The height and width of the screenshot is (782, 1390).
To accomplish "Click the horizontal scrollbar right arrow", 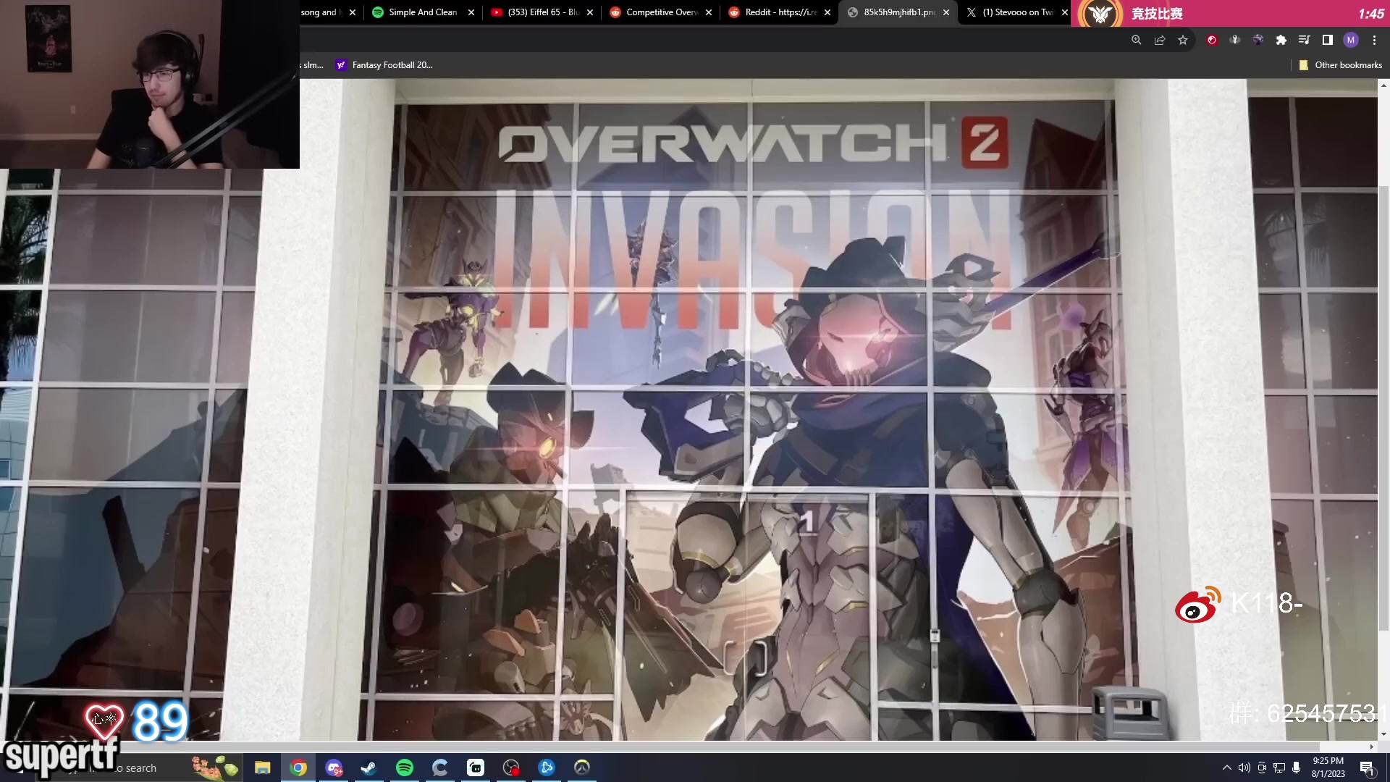I will click(x=1371, y=747).
